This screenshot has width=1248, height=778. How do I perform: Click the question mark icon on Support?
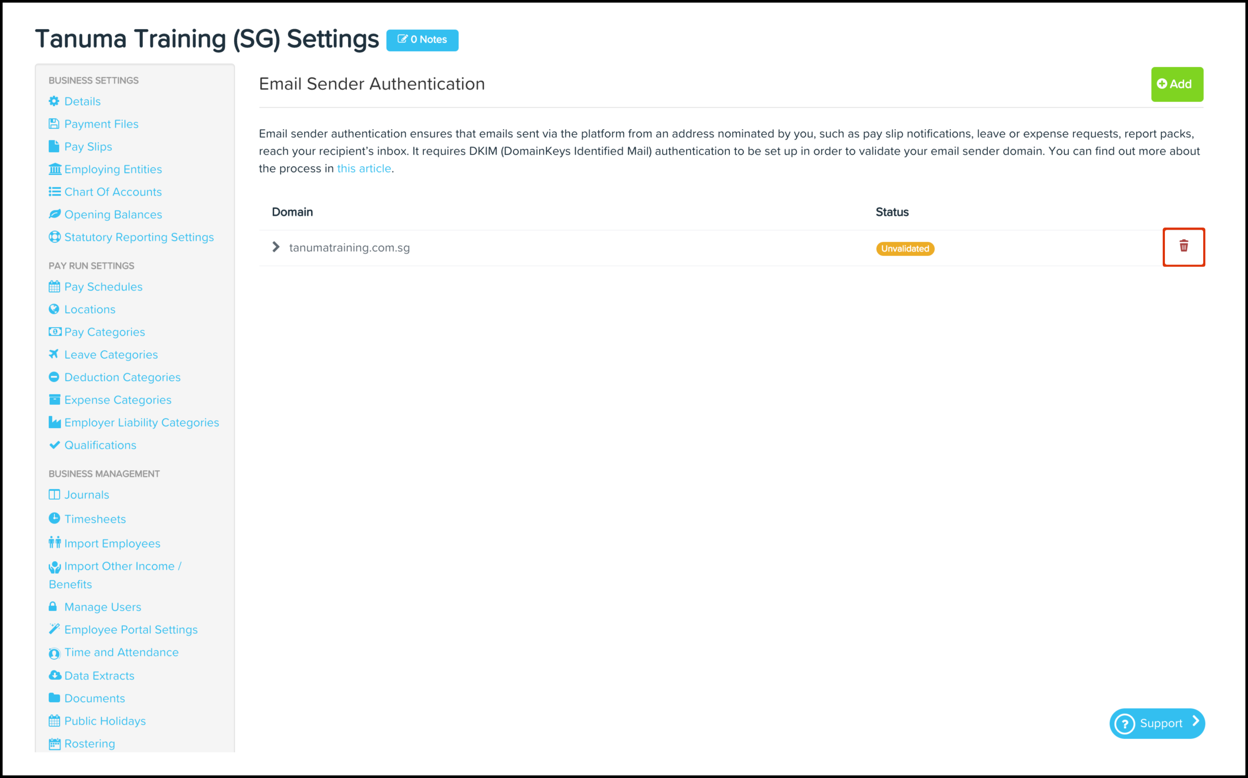point(1124,724)
